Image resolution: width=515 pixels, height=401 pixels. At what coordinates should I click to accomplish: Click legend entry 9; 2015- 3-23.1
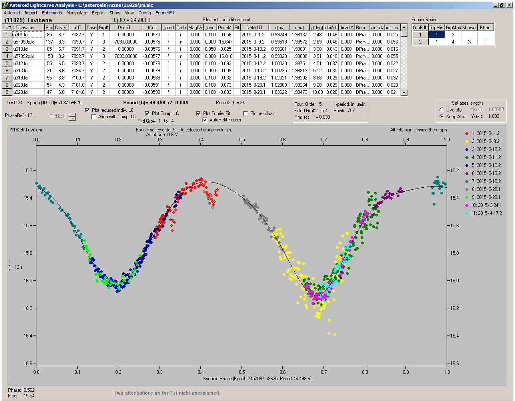483,197
